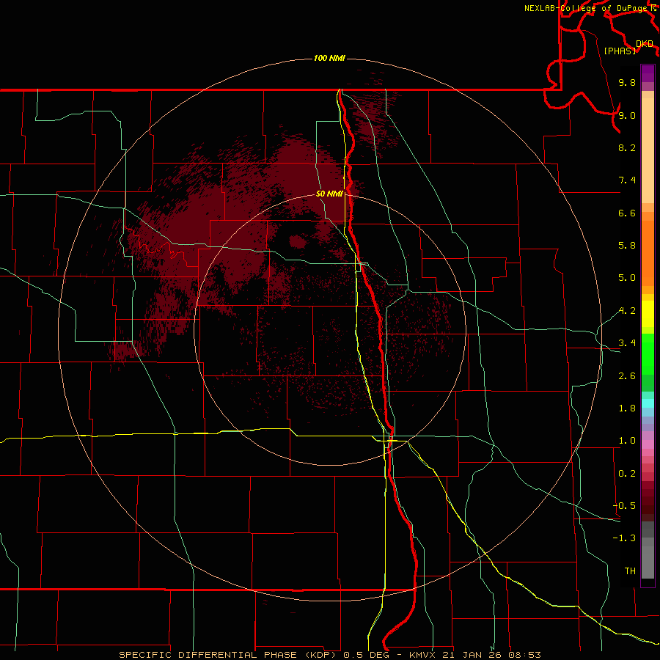
Task: Click the 9.0 scale value
Action: tap(627, 115)
